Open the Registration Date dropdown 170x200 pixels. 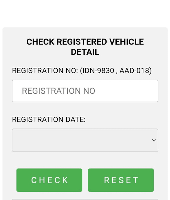point(85,140)
